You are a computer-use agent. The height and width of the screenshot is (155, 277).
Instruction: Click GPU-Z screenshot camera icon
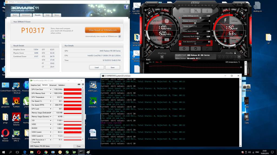(x=79, y=84)
